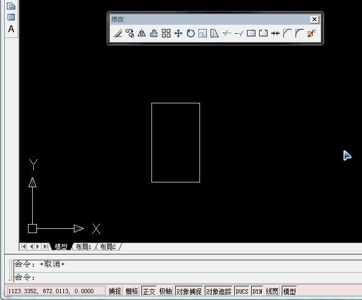The width and height of the screenshot is (362, 300).
Task: Toggle 对象捕捉 object snap
Action: click(189, 291)
